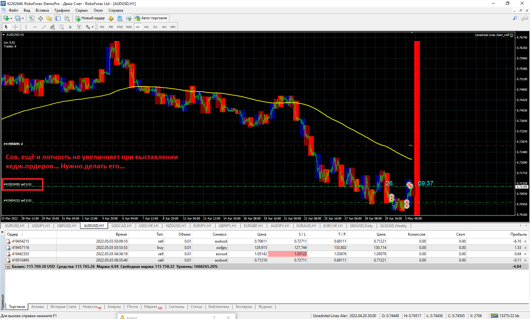Switch to the GBXUSD,Daily chart tab
Screen dimensions: 530x319
click(361, 226)
